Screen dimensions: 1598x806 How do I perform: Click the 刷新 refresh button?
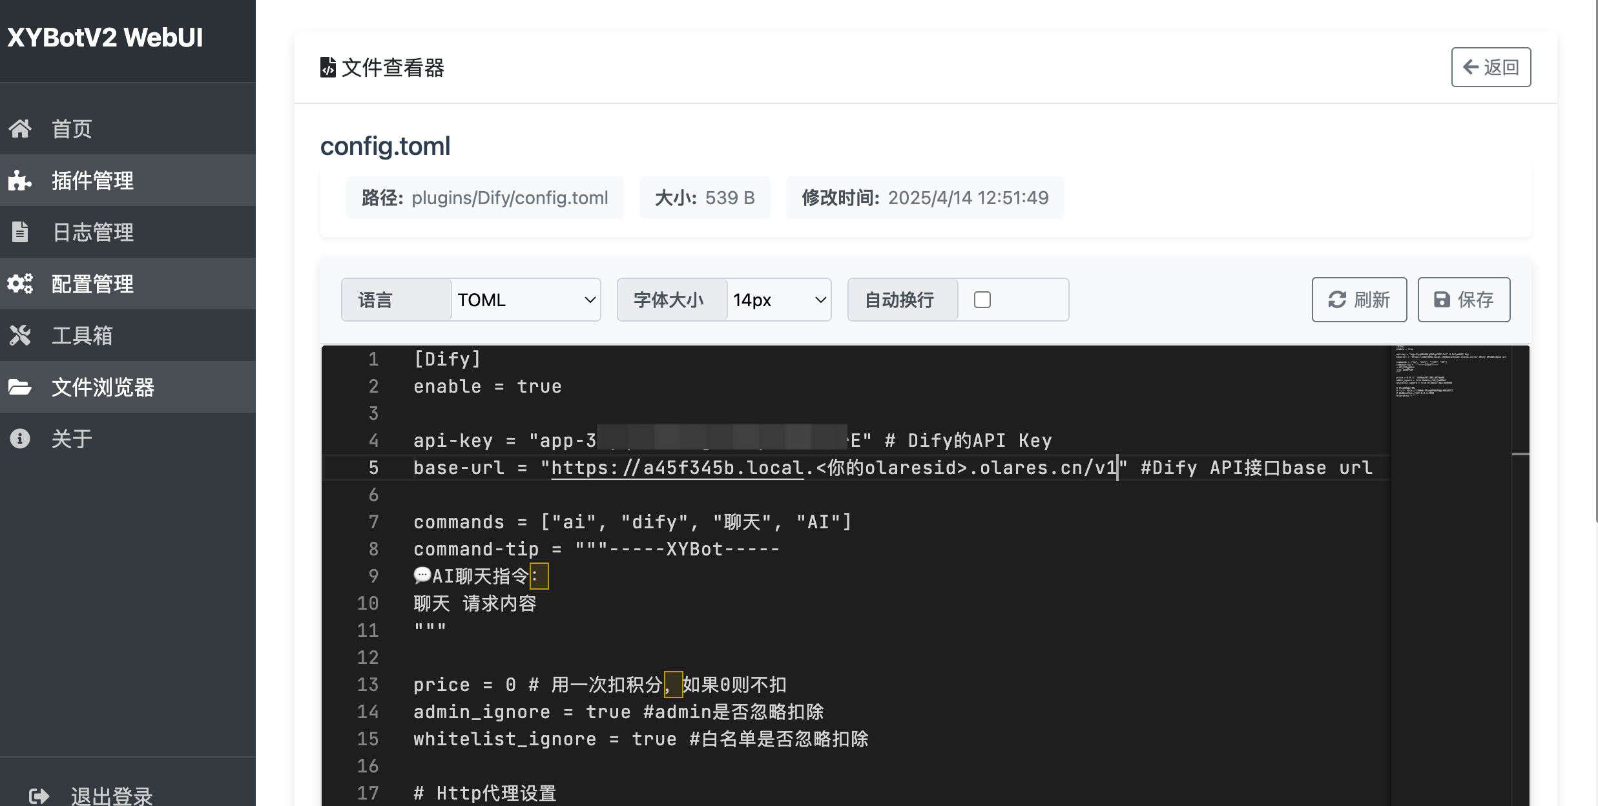coord(1359,300)
